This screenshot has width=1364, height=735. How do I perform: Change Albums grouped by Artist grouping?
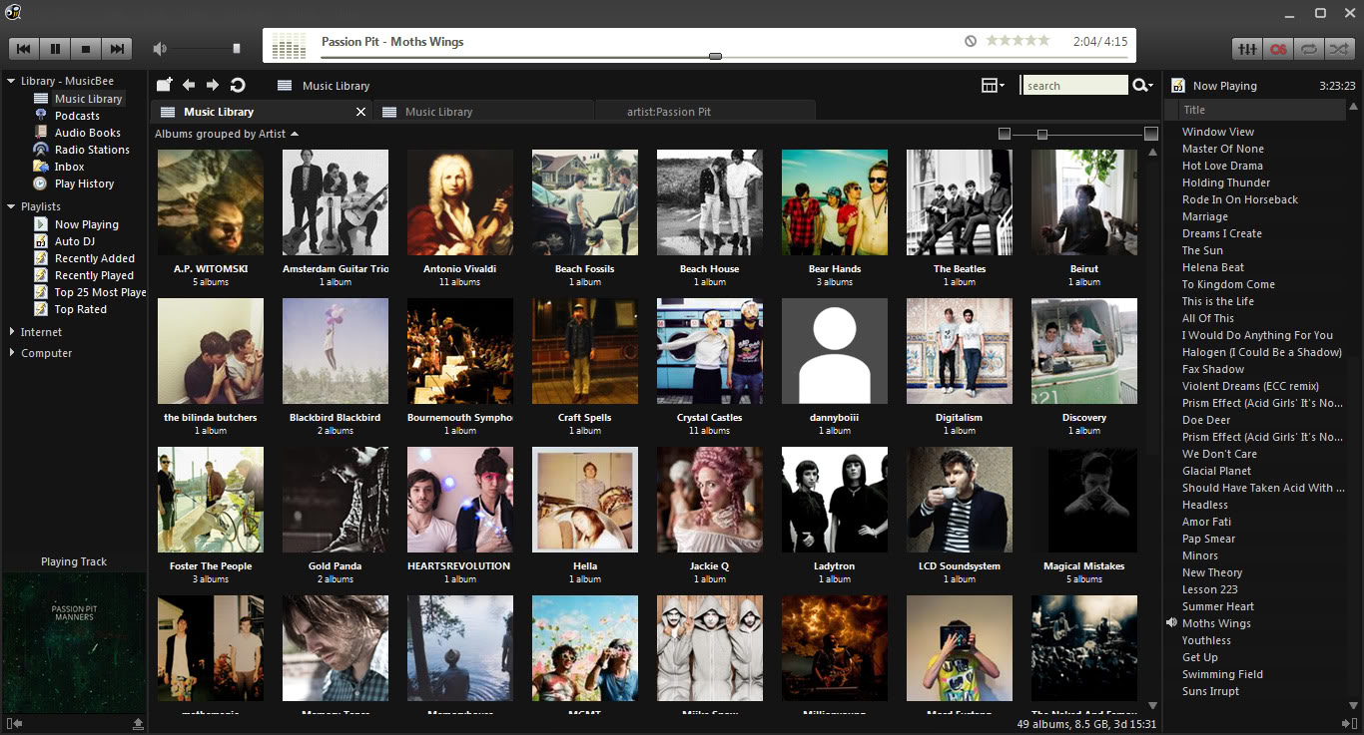(x=227, y=134)
